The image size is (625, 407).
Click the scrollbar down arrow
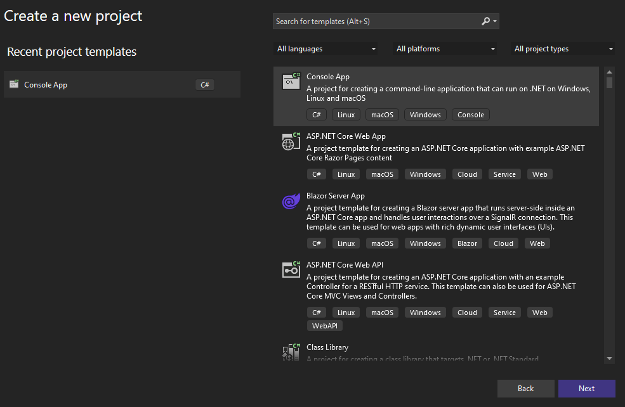[609, 358]
